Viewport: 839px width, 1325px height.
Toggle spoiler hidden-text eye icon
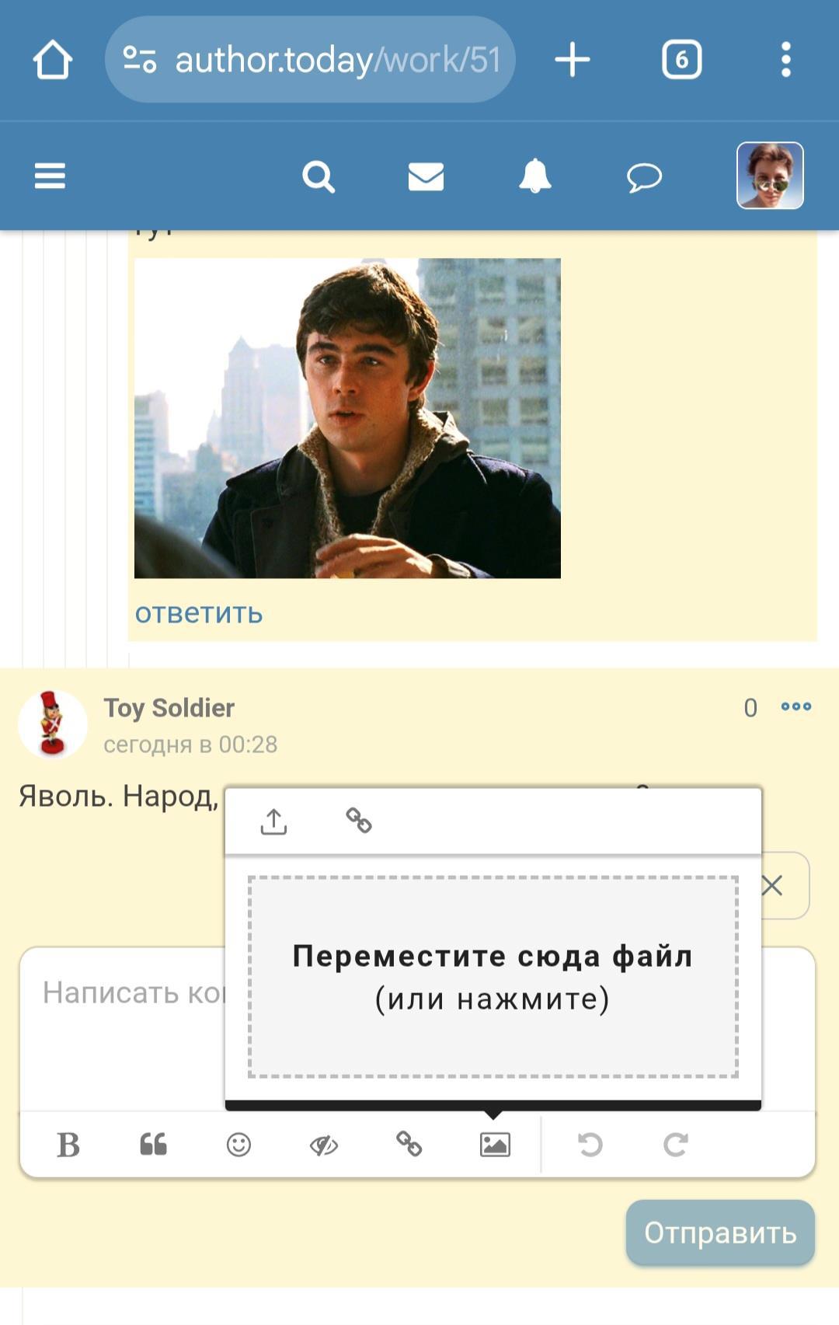[324, 1145]
